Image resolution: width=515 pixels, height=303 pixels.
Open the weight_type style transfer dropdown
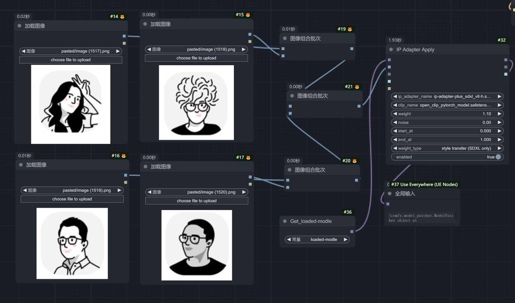[447, 148]
